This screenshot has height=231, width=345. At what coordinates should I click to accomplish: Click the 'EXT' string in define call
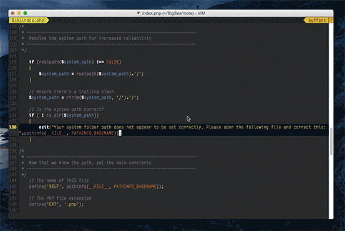[52, 204]
